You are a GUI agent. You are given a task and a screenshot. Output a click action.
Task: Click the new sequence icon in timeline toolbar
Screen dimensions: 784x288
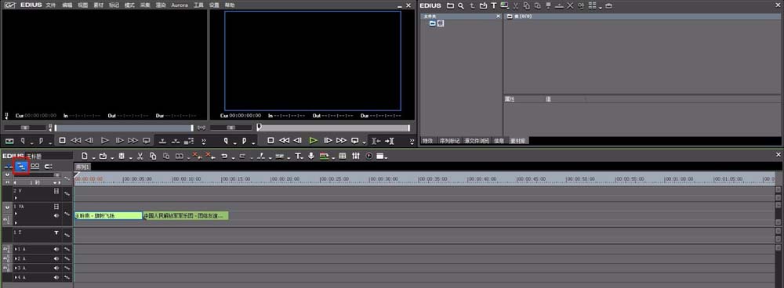tap(85, 157)
